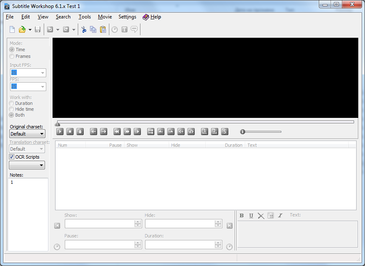Viewport: 365px width, 266px height.
Task: Open the Help menu
Action: [x=152, y=17]
